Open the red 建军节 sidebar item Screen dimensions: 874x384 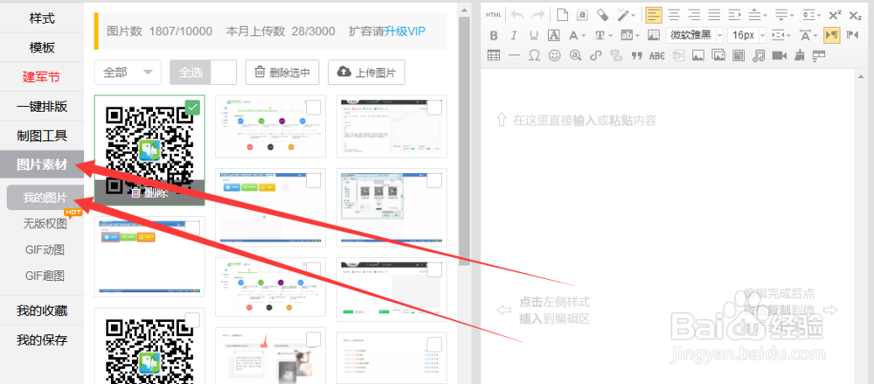click(42, 77)
